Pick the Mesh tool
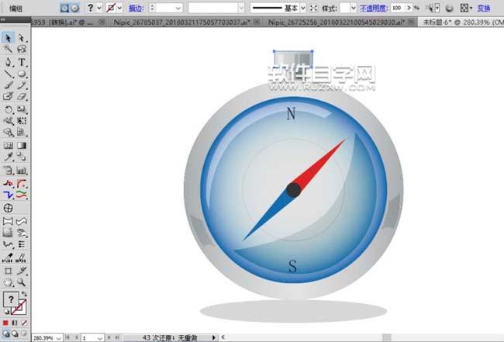The image size is (504, 342). pyautogui.click(x=8, y=145)
